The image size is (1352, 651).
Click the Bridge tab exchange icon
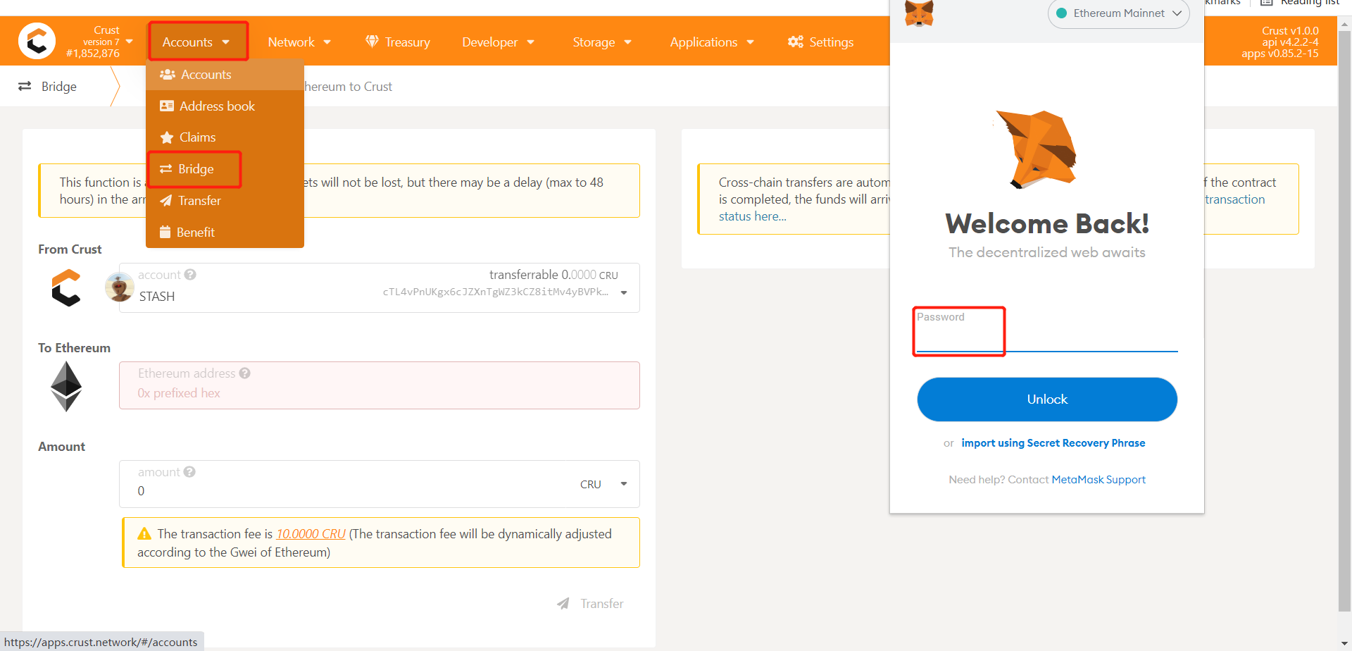pyautogui.click(x=25, y=86)
